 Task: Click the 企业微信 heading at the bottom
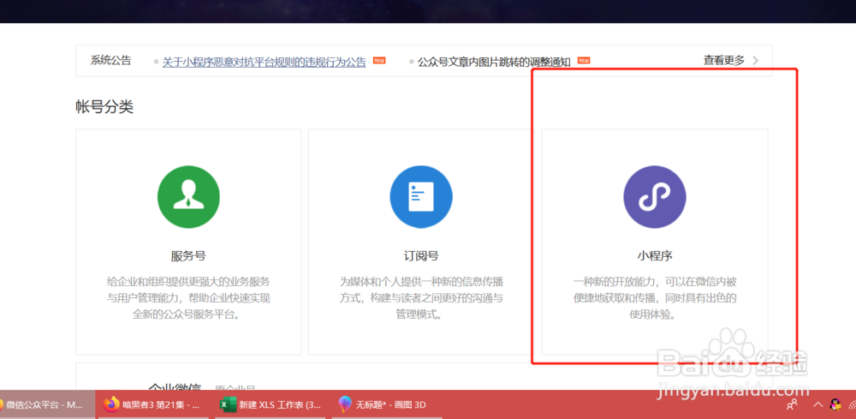click(x=175, y=388)
